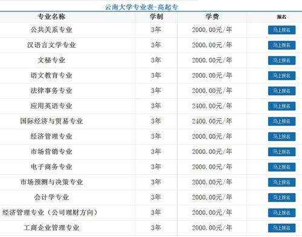Image resolution: width=302 pixels, height=237 pixels.
Task: Click 马上报名 for 汉语言文学专业
Action: (x=281, y=45)
